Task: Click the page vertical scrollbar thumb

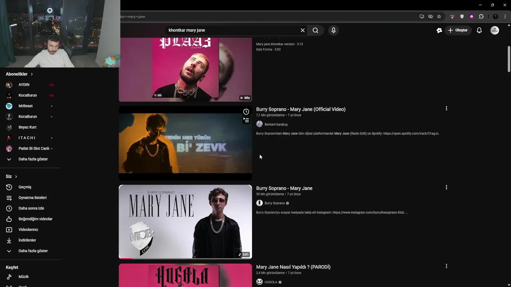Action: coord(509,59)
